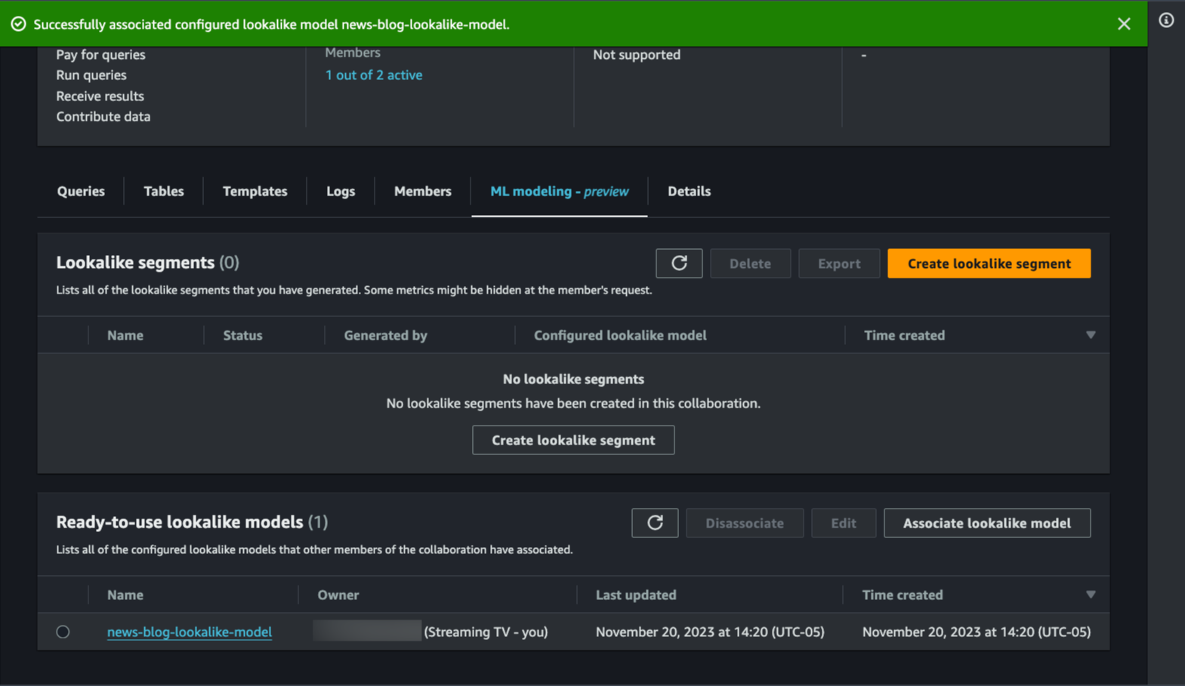Viewport: 1185px width, 686px height.
Task: View the Logs tab
Action: coord(340,192)
